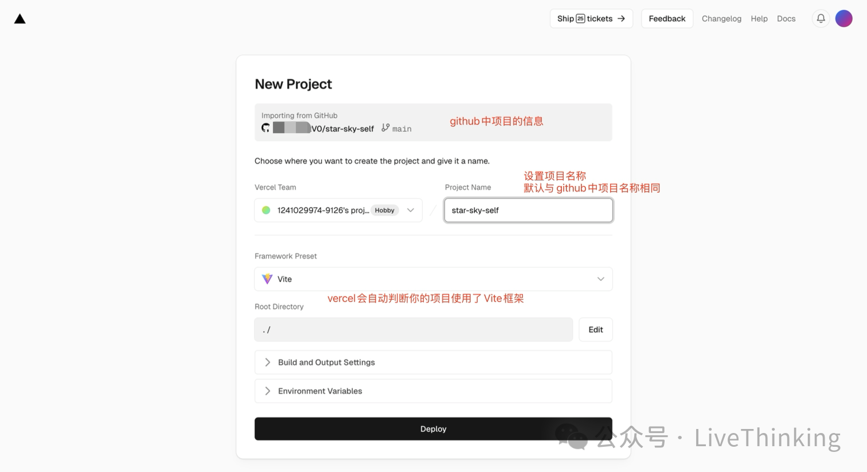Click the GitHub icon in import info

[265, 128]
